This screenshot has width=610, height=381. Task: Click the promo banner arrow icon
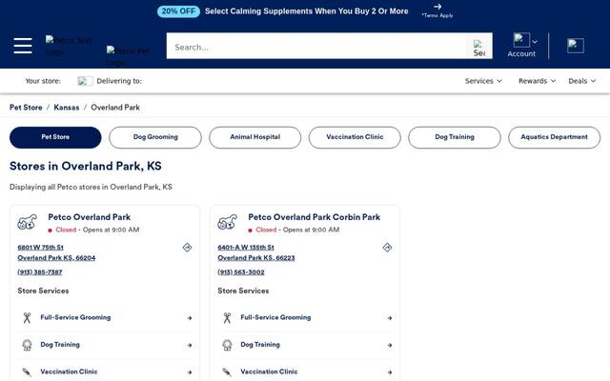click(x=437, y=7)
